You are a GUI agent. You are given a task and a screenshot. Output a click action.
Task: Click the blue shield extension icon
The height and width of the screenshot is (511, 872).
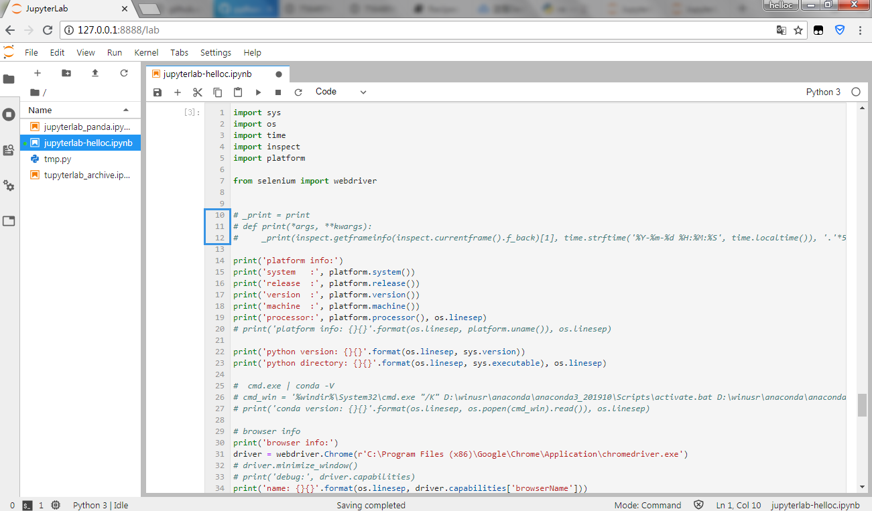(839, 30)
